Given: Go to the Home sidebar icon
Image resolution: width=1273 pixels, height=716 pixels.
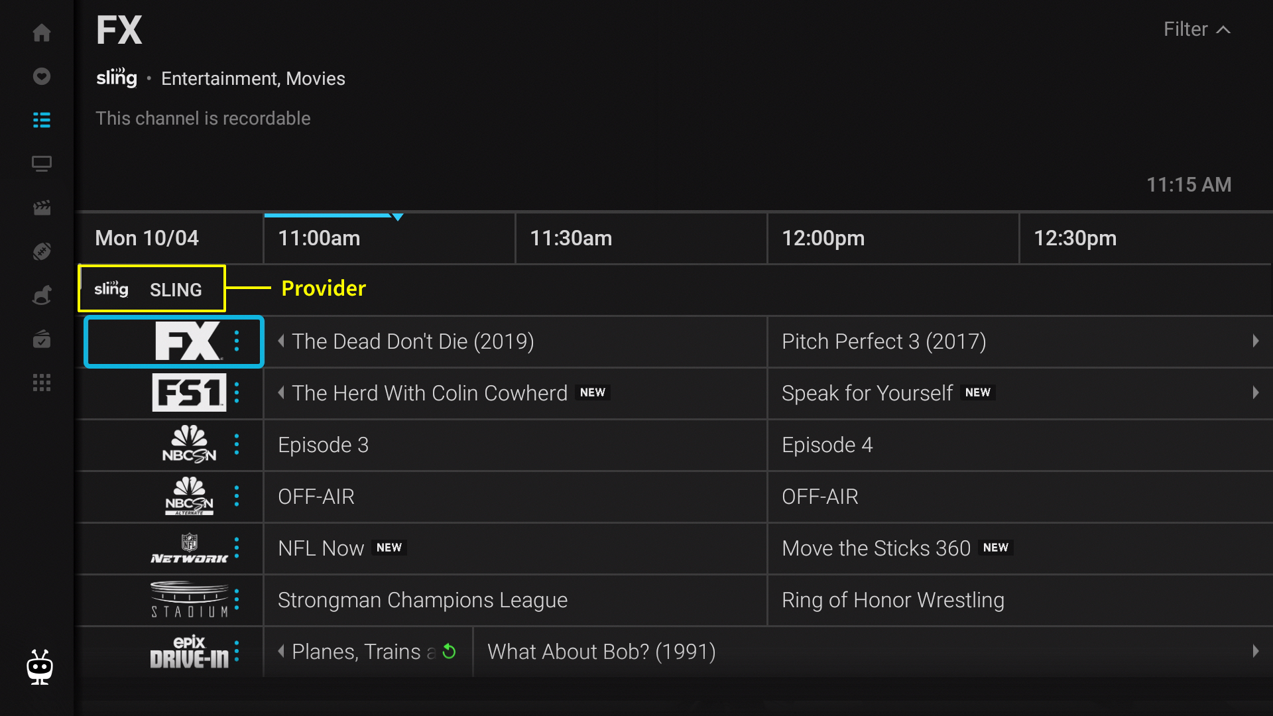Looking at the screenshot, I should pyautogui.click(x=42, y=32).
